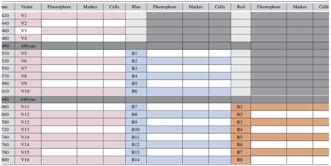This screenshot has width=331, height=166.
Task: Select the 488 nm laser row label
Action: pyautogui.click(x=27, y=46)
